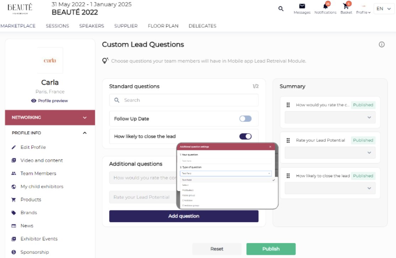
Task: Open the Basket cart icon
Action: [346, 6]
